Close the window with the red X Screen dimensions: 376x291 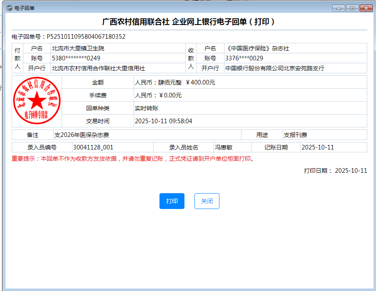[x=366, y=8]
